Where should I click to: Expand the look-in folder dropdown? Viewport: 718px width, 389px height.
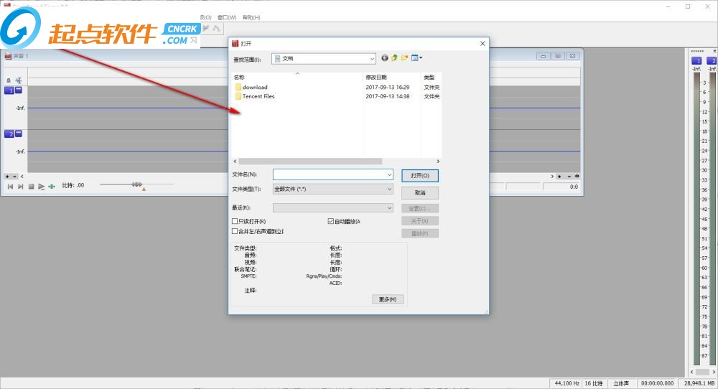coord(372,59)
